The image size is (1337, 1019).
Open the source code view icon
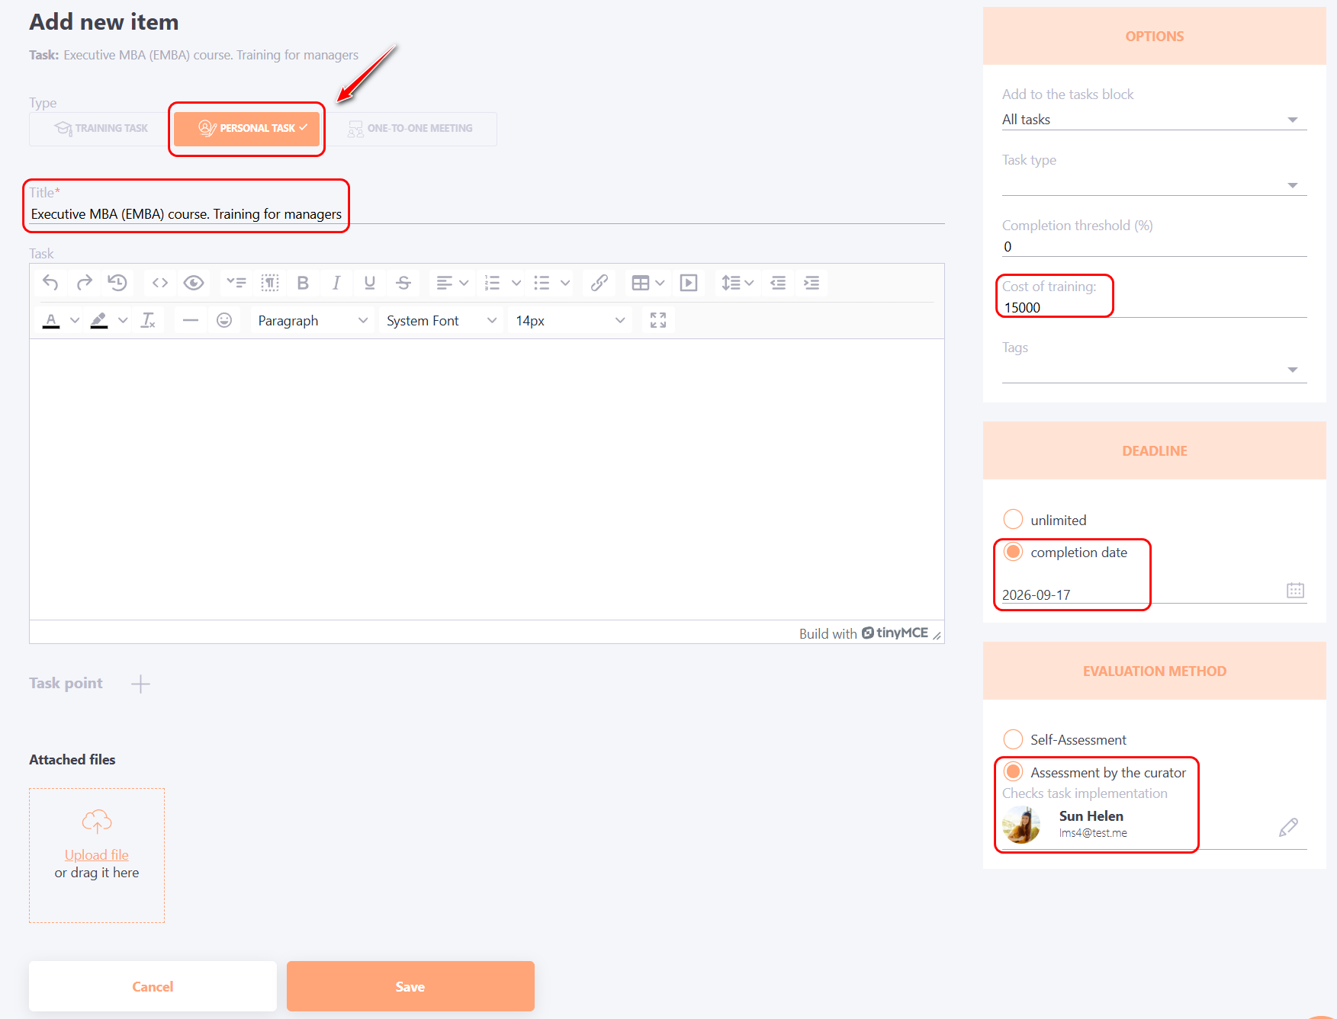pos(159,283)
